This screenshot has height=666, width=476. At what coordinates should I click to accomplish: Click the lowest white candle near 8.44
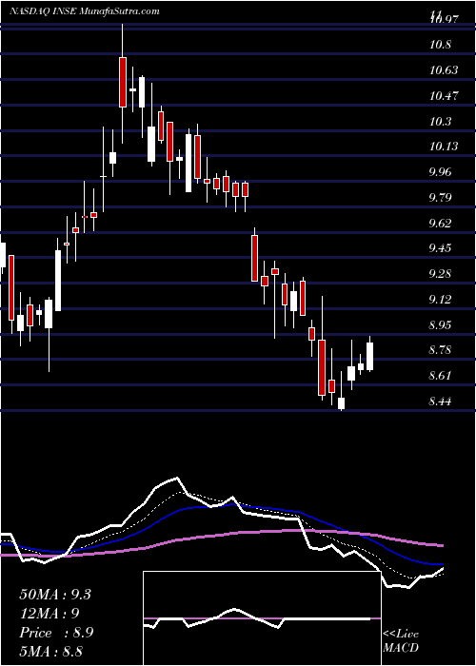(x=341, y=403)
